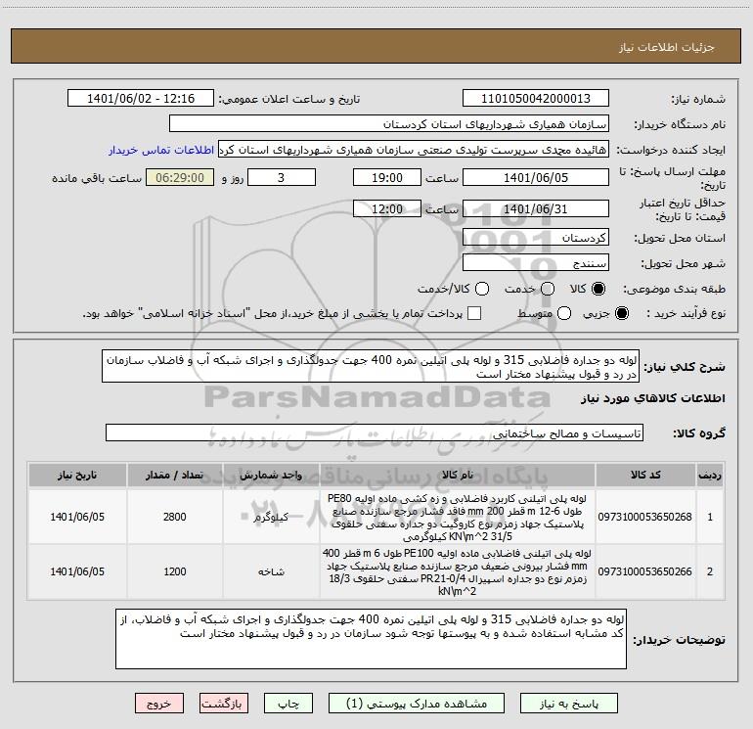The height and width of the screenshot is (729, 753).
Task: Click row 1 need date 1401/06/05
Action: pos(77,517)
